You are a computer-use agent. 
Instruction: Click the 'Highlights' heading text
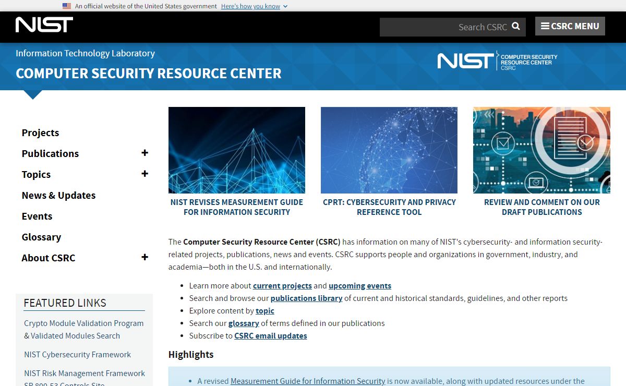tap(191, 355)
